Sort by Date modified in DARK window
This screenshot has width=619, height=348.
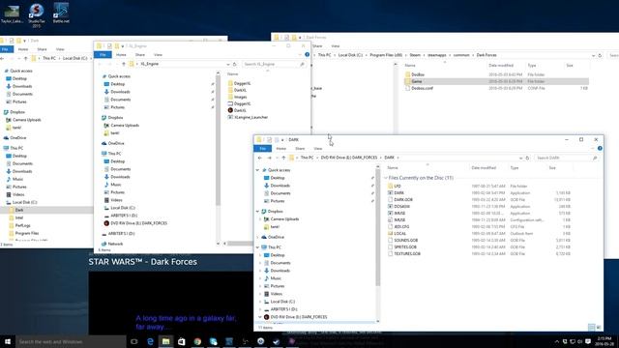pyautogui.click(x=484, y=167)
